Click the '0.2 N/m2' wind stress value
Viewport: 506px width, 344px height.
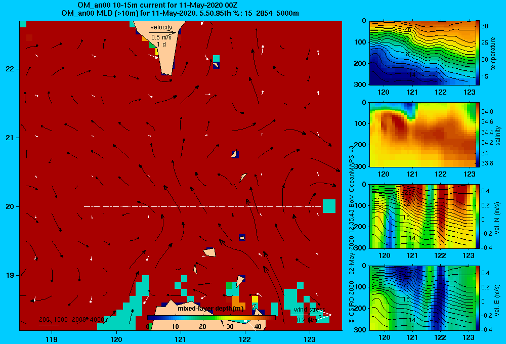pyautogui.click(x=309, y=320)
